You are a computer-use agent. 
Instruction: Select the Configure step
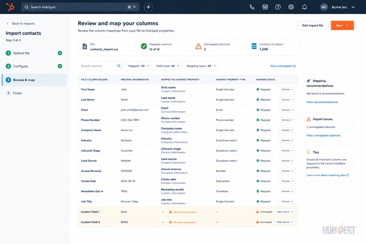(x=34, y=66)
